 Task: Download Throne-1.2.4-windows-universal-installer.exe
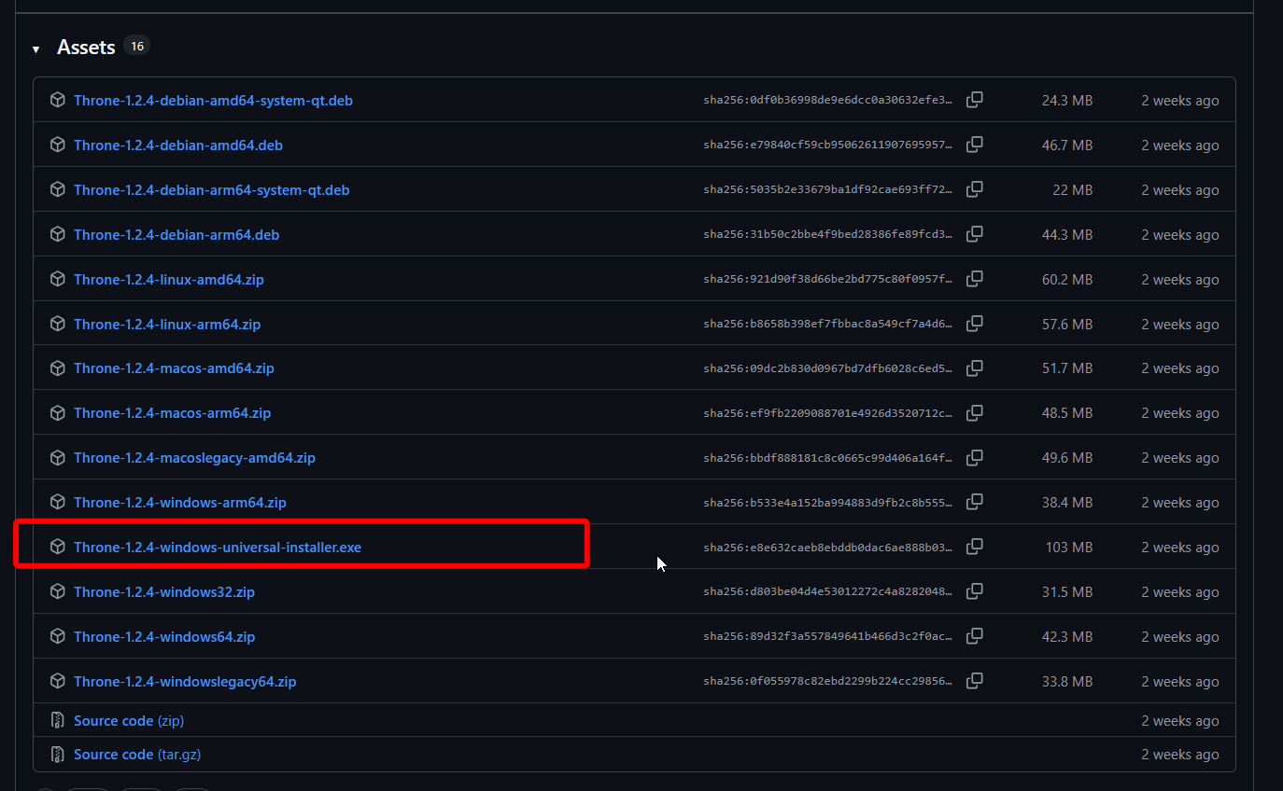point(218,547)
